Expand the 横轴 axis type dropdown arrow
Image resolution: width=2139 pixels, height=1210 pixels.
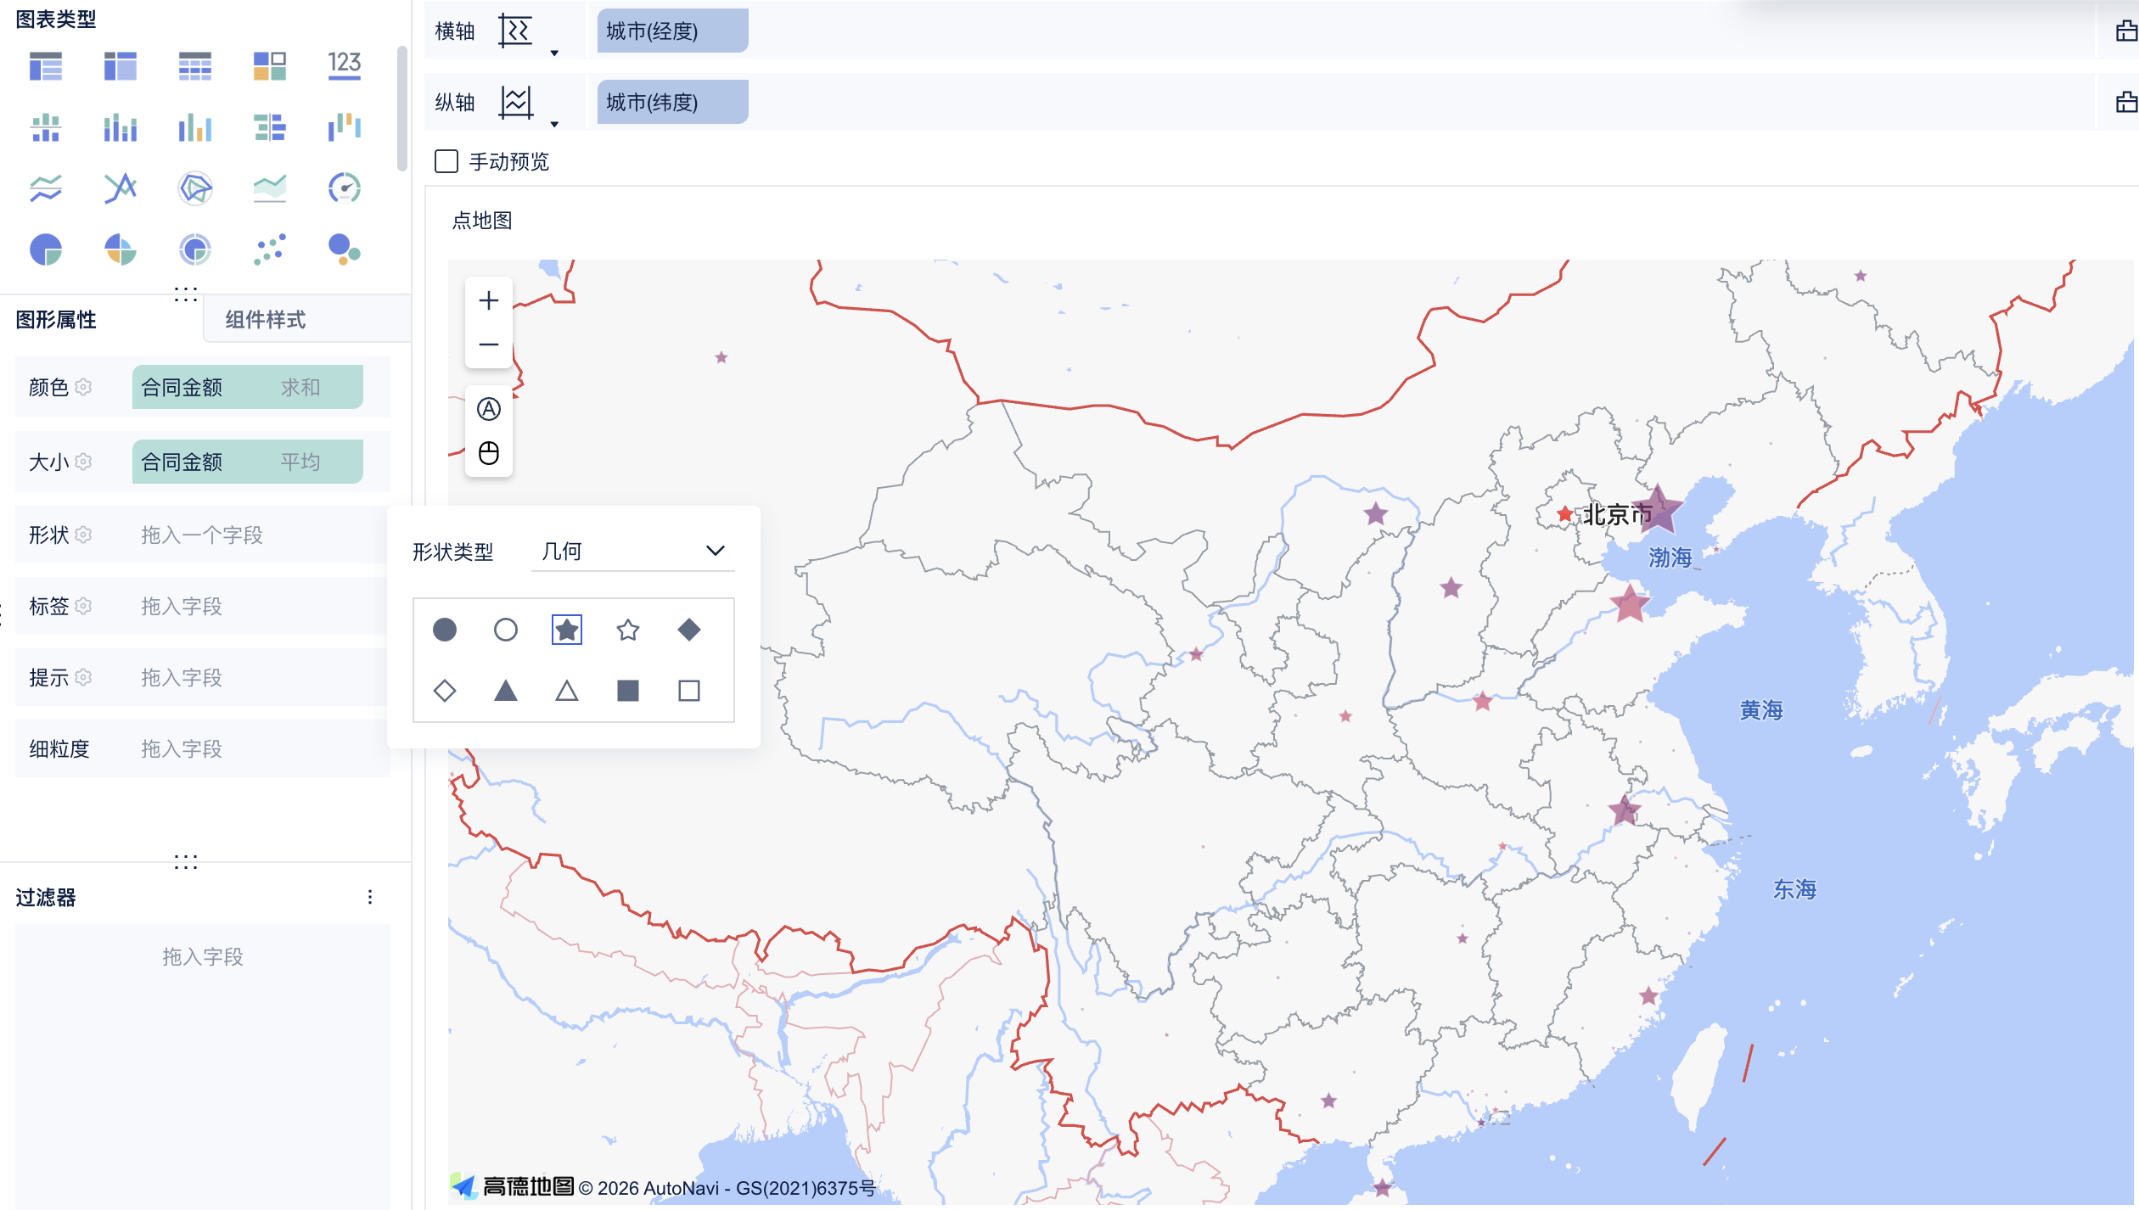(x=554, y=53)
